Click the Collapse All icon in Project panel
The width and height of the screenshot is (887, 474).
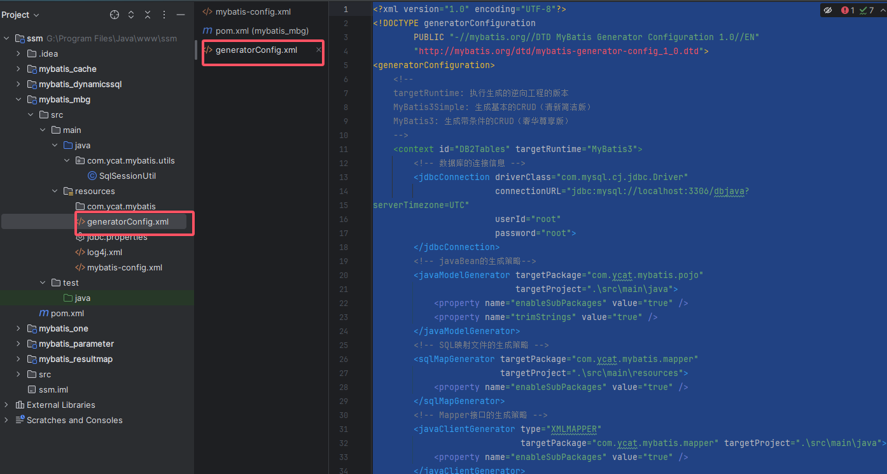pyautogui.click(x=148, y=15)
